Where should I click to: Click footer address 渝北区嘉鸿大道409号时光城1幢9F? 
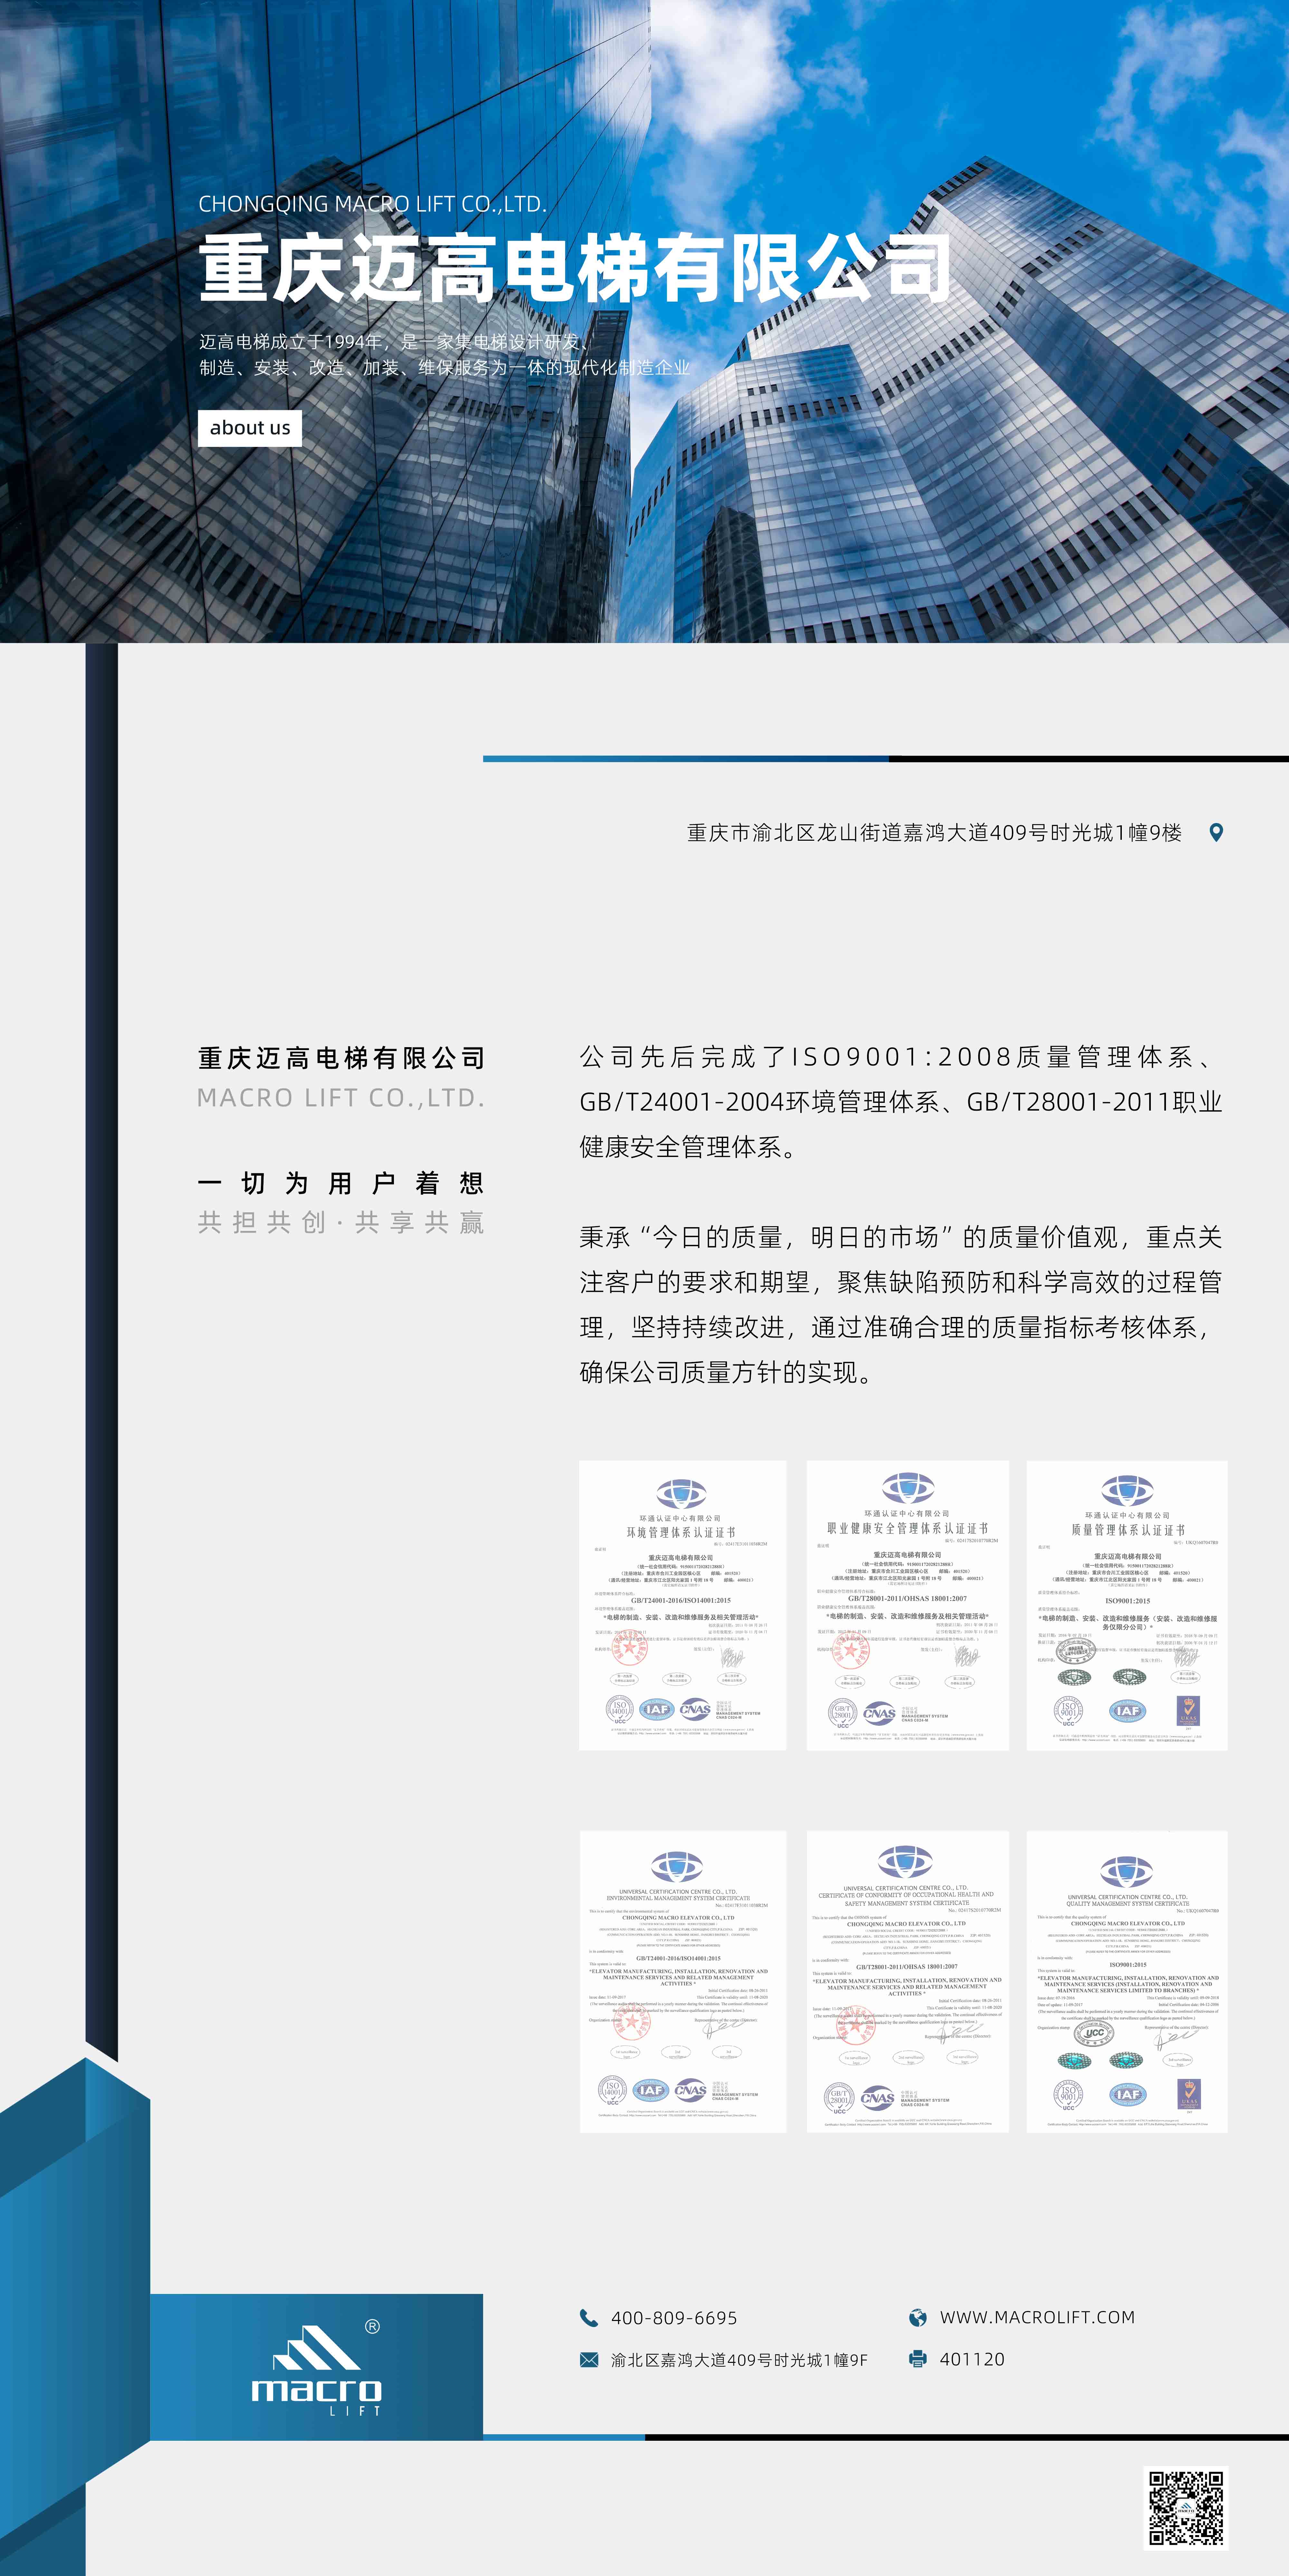pyautogui.click(x=739, y=2360)
